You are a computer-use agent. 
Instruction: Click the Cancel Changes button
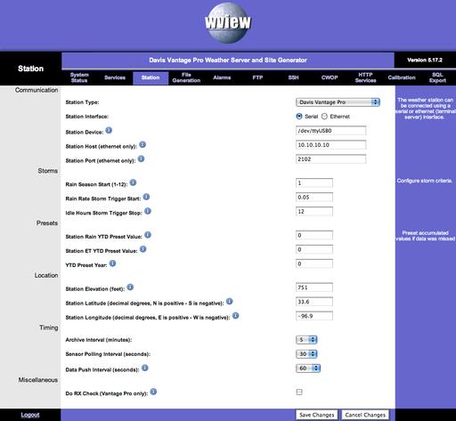pos(365,415)
